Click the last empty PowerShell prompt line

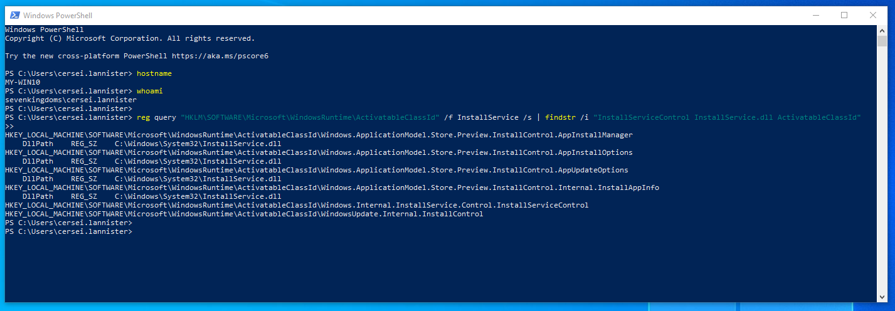click(69, 231)
